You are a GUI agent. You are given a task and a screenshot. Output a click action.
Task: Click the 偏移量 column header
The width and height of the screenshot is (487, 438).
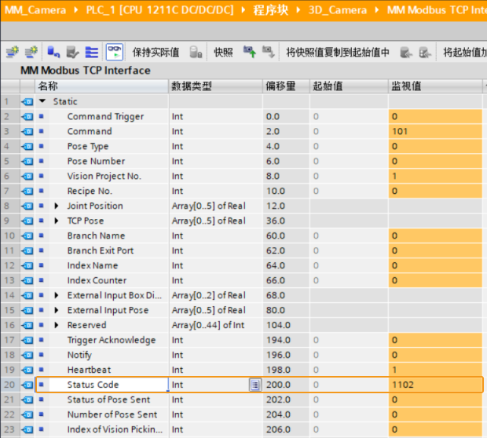point(286,86)
